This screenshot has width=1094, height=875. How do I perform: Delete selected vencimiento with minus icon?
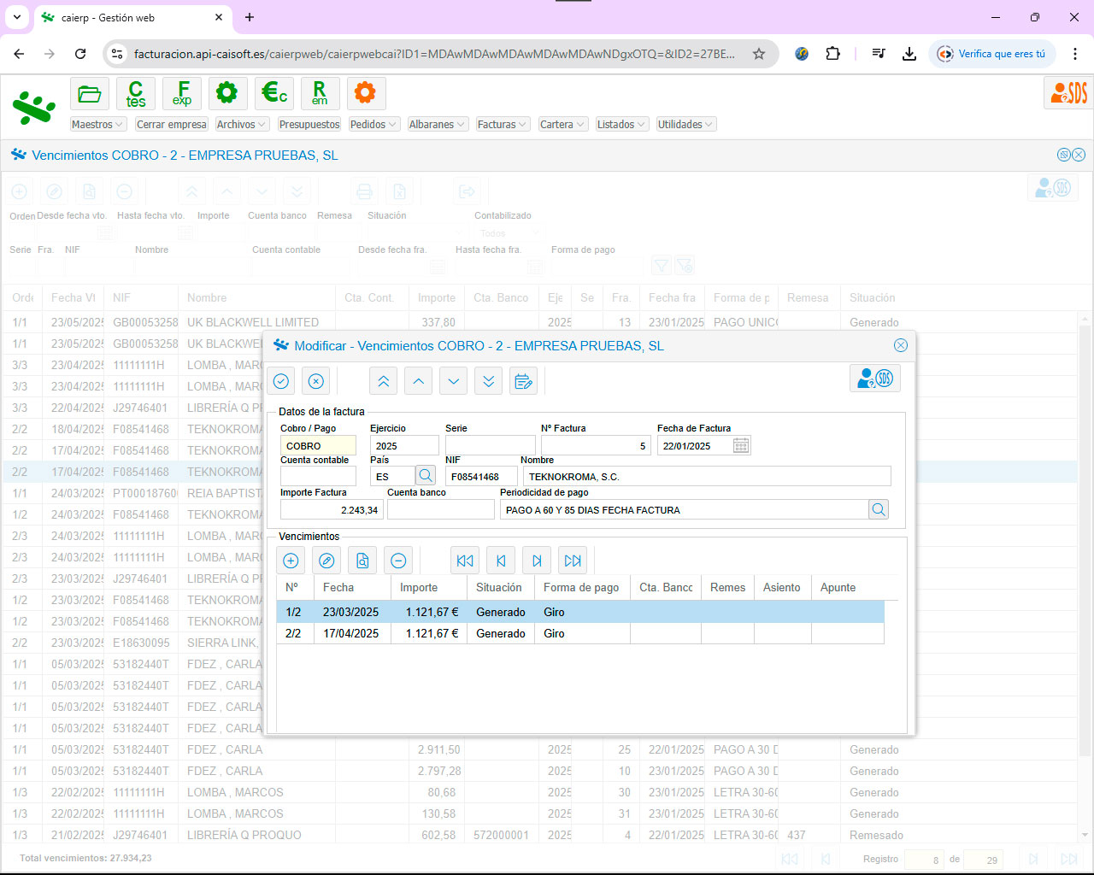(398, 561)
